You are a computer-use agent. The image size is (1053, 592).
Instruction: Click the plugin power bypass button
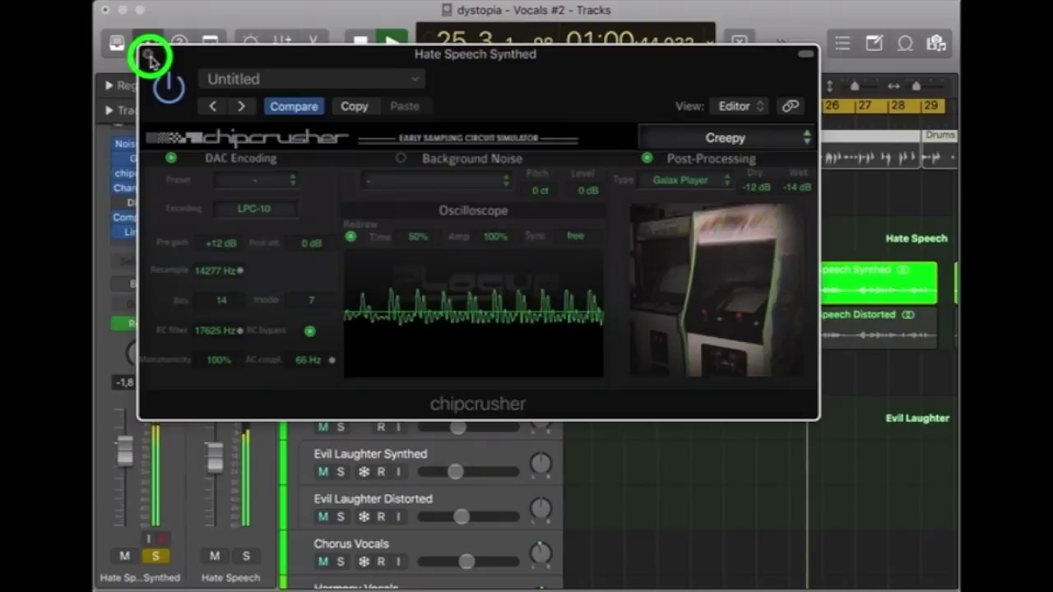point(169,87)
